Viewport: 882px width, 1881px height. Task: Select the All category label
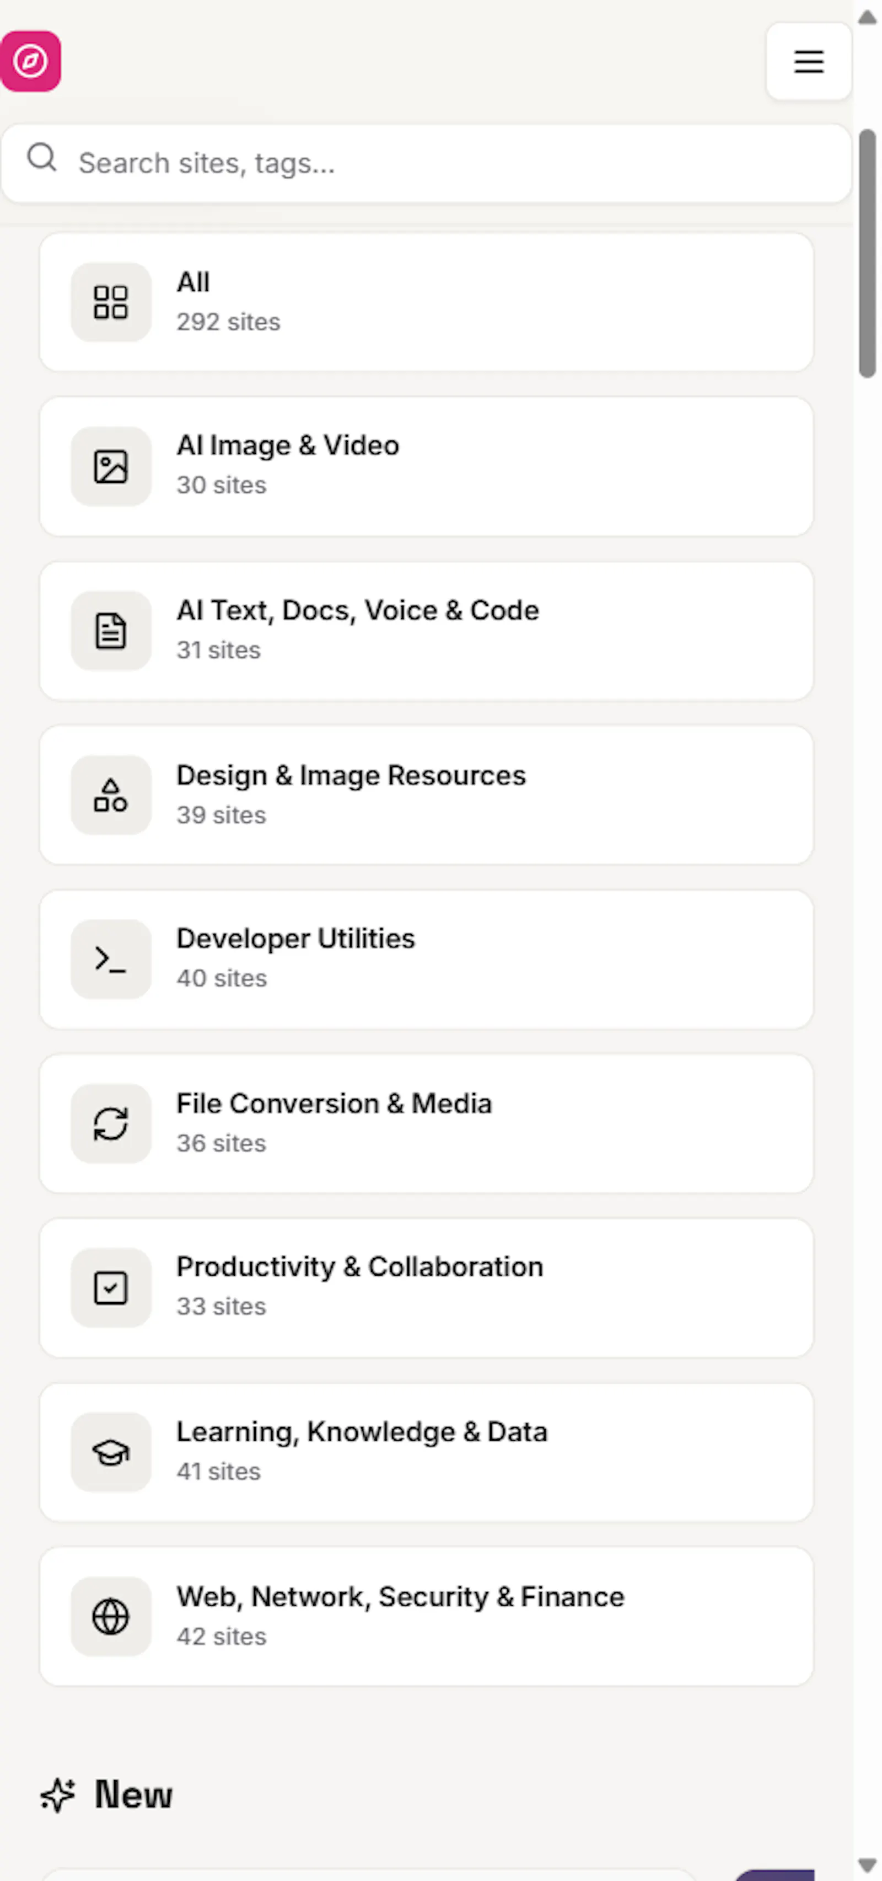point(193,282)
